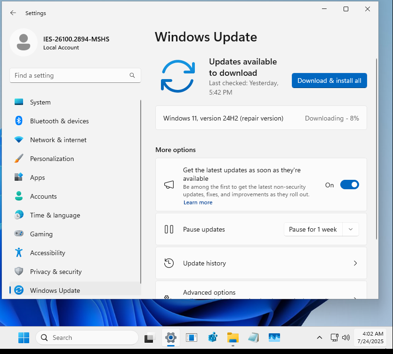
Task: Select Gaming in the sidebar
Action: (x=75, y=233)
